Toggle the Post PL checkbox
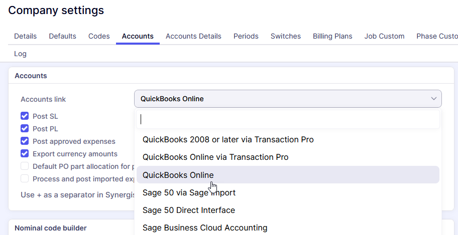This screenshot has height=235, width=458. coord(25,129)
